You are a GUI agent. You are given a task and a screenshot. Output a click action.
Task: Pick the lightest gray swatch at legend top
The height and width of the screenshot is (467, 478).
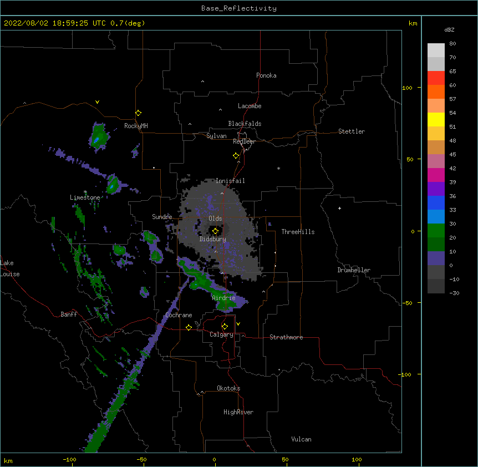coord(436,50)
